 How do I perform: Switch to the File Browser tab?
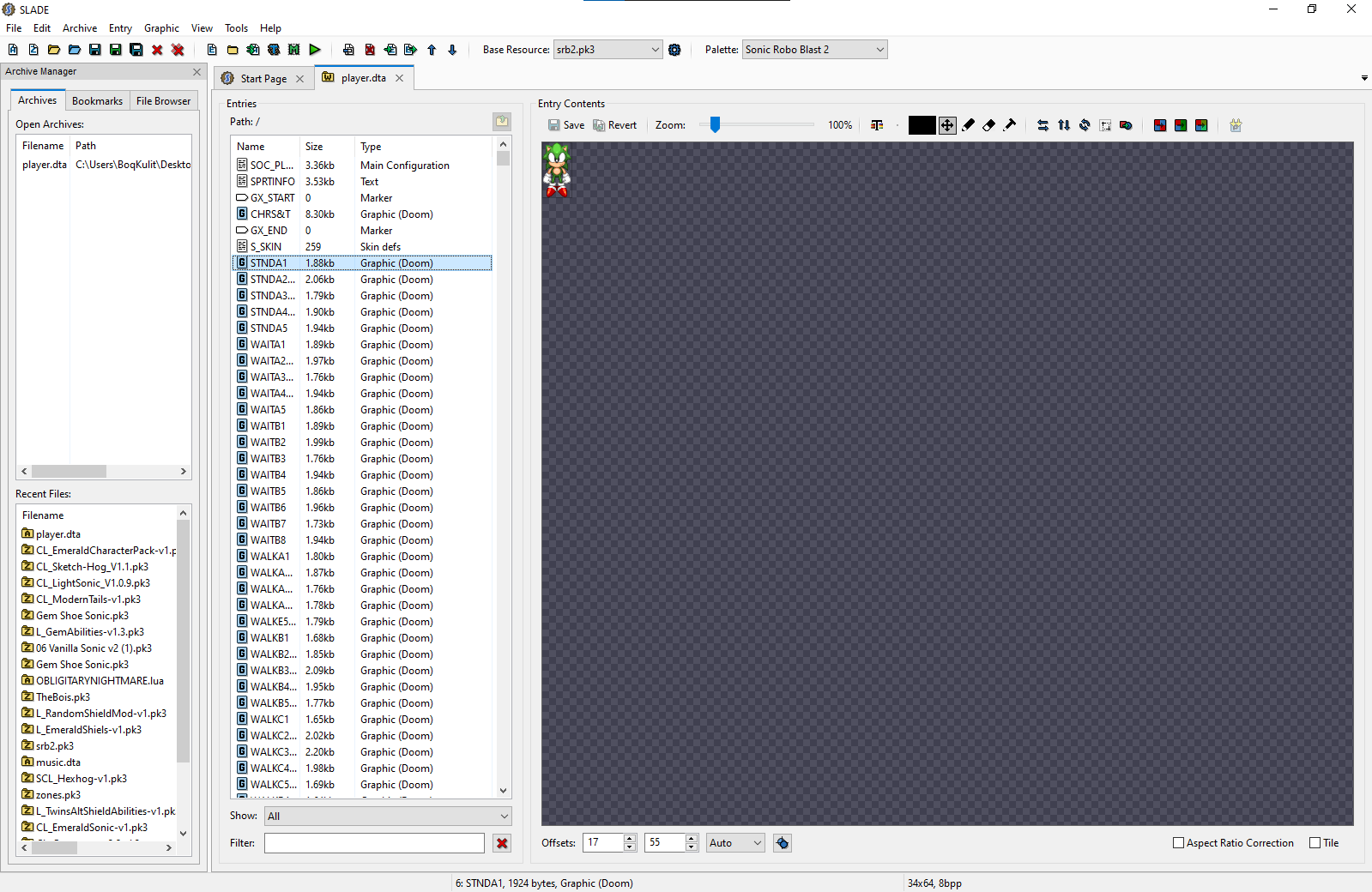pos(163,101)
